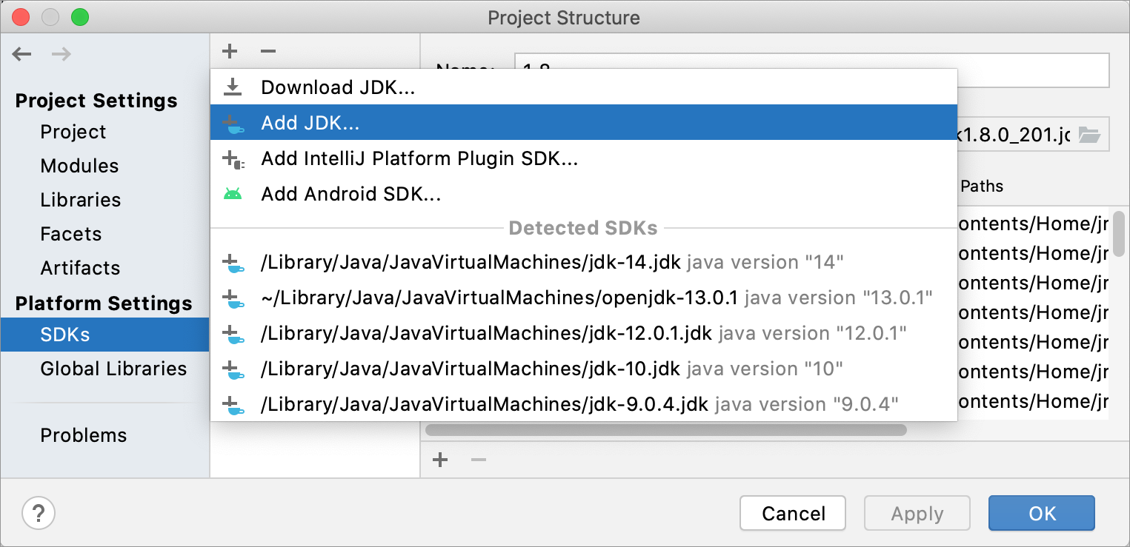
Task: Click the add SDK plus icon
Action: coord(229,50)
